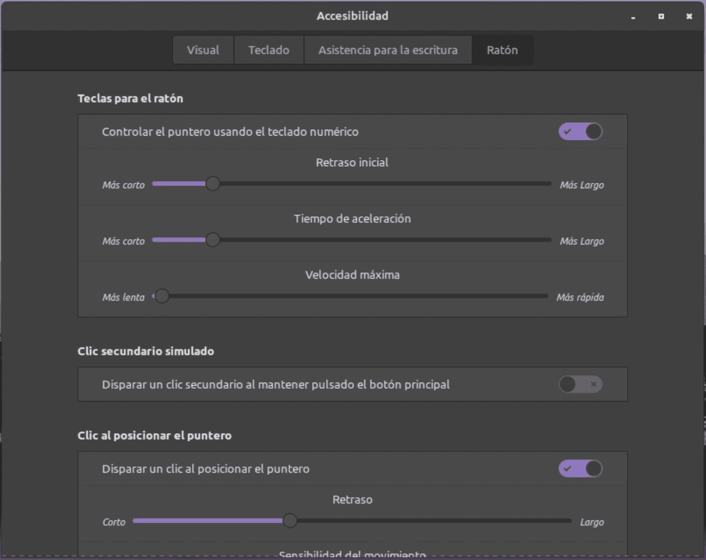Open the Teclado tab
The height and width of the screenshot is (560, 706).
(269, 50)
